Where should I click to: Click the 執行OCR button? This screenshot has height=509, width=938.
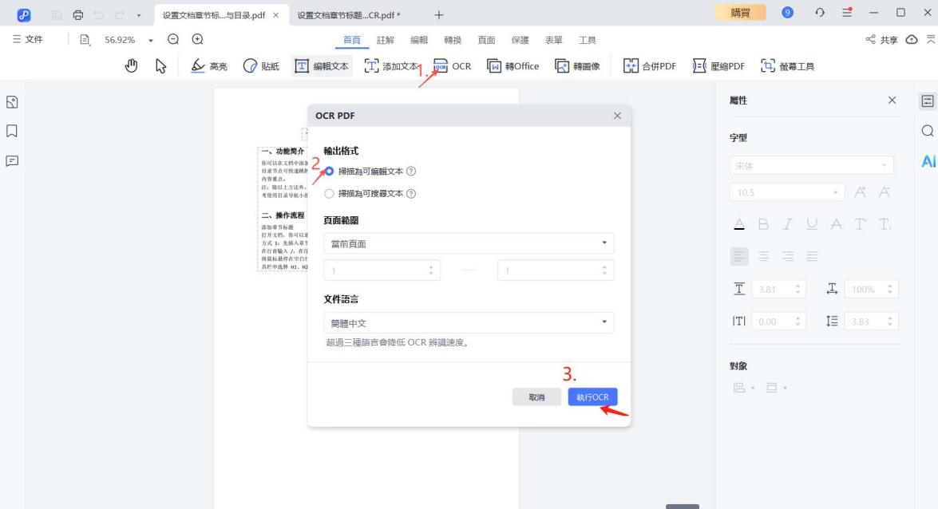pyautogui.click(x=593, y=397)
